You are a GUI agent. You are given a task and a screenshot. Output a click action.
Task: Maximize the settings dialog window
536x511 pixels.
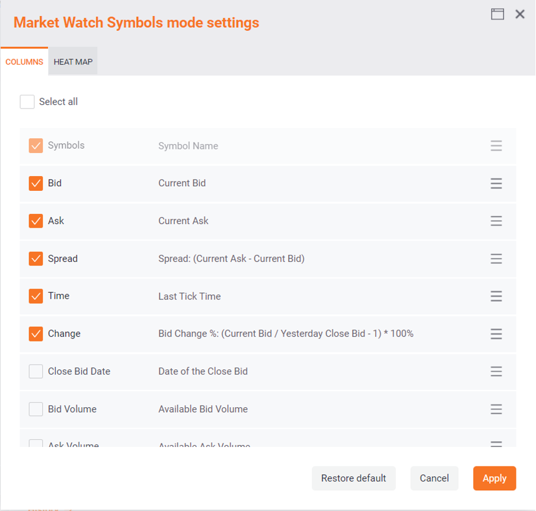point(497,14)
